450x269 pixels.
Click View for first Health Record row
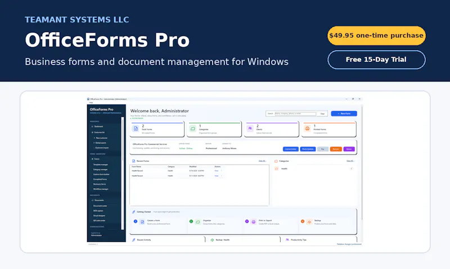(x=217, y=171)
